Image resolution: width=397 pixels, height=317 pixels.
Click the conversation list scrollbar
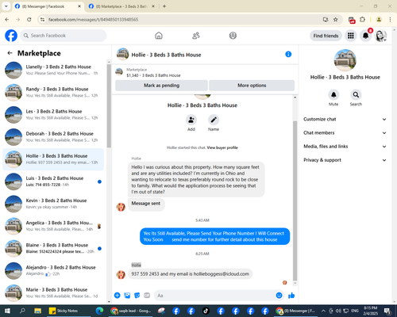[109, 105]
